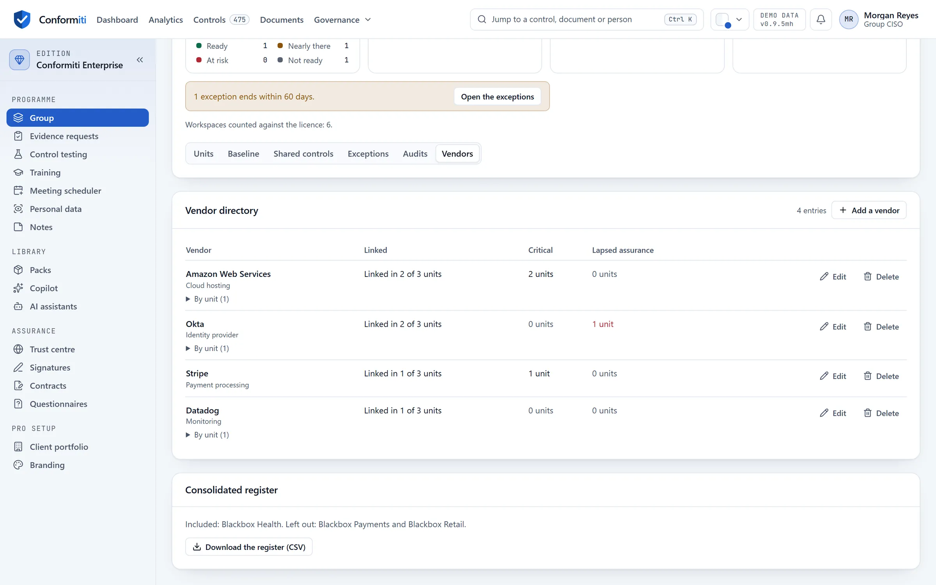Screen dimensions: 936x585
Task: Open Questionnaires in sidebar
Action: point(78,404)
